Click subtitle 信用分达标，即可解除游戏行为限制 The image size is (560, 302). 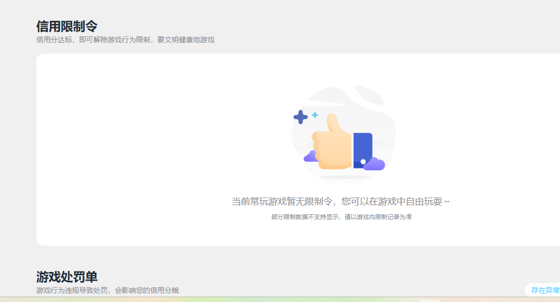[93, 40]
